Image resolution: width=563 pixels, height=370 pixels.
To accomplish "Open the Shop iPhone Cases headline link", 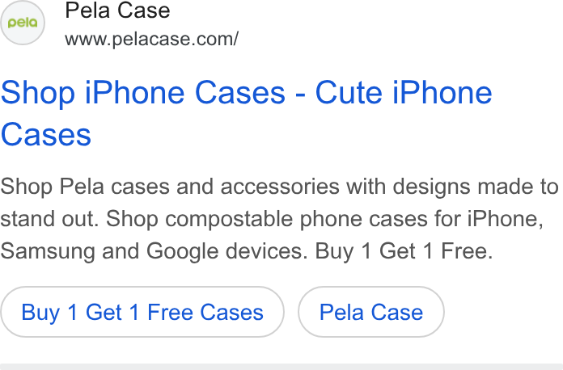I will click(246, 114).
